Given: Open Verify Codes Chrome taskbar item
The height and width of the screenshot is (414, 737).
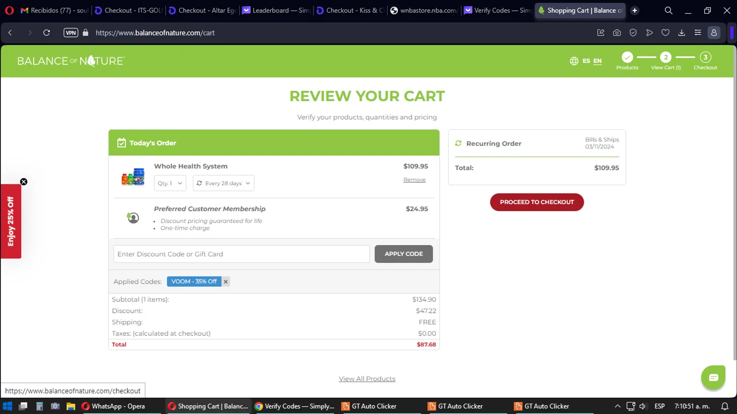Looking at the screenshot, I should click(295, 406).
